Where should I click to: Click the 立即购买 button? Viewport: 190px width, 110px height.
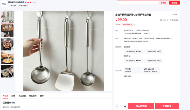167,106
